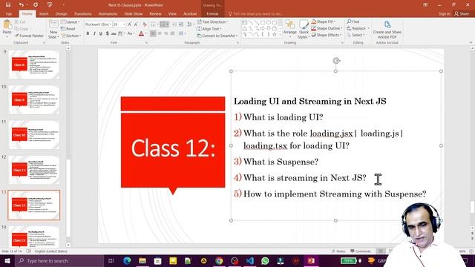Open the Arrange menu
The width and height of the screenshot is (475, 267).
coord(290,28)
